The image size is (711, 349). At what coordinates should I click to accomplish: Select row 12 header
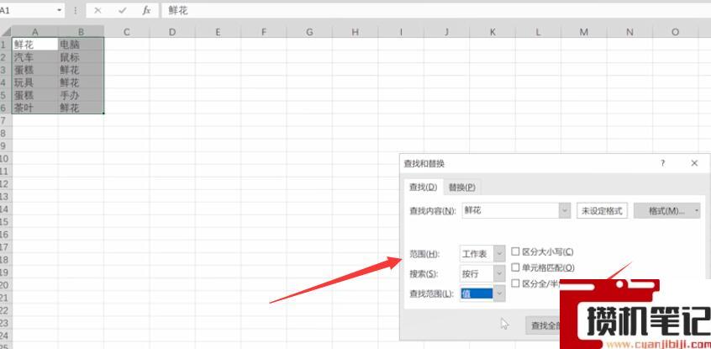coord(6,184)
